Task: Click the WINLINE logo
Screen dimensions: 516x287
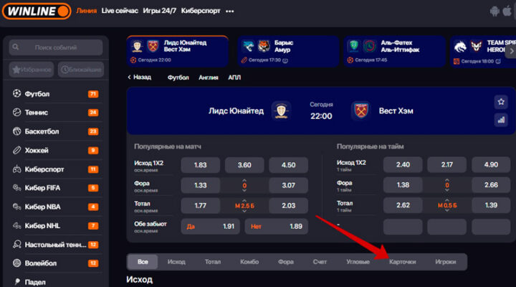Action: point(37,11)
